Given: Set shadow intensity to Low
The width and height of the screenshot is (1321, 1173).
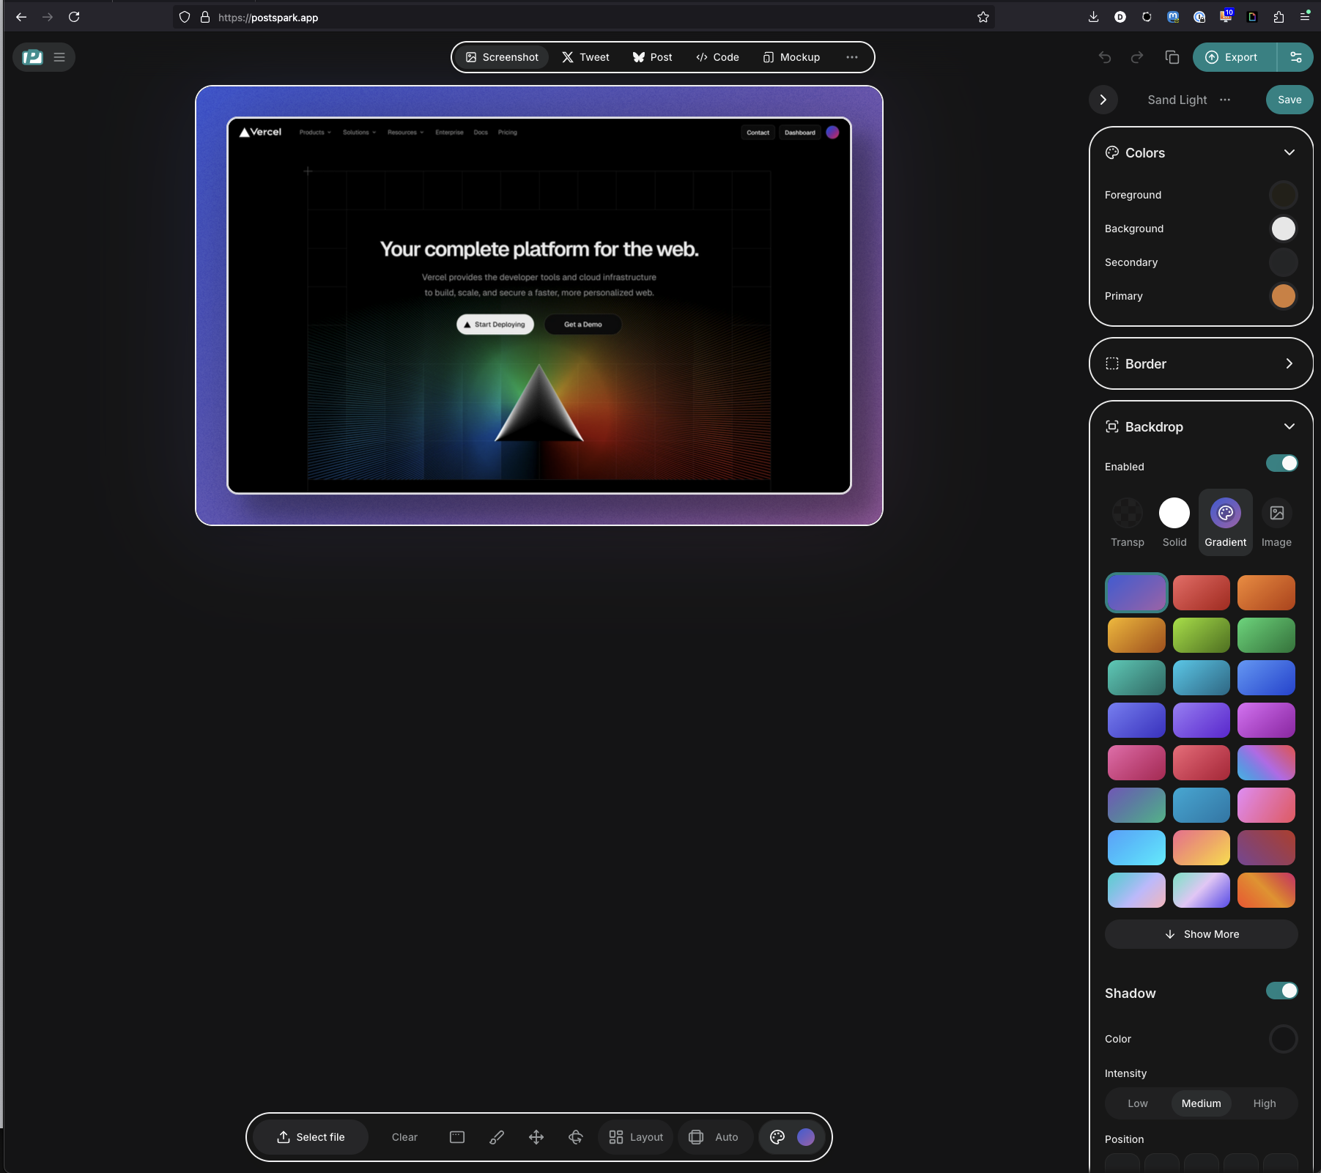Looking at the screenshot, I should [x=1138, y=1103].
